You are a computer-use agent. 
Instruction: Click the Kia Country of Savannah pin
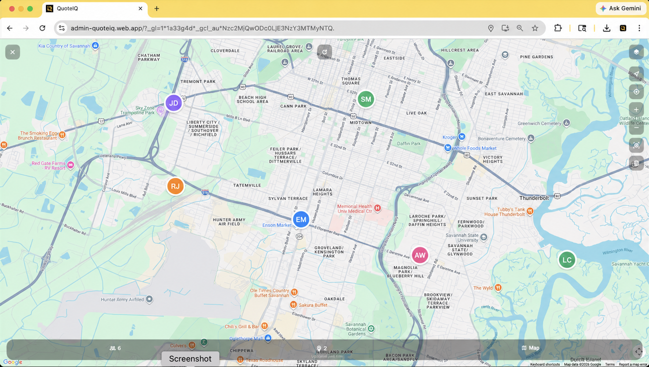(x=95, y=45)
